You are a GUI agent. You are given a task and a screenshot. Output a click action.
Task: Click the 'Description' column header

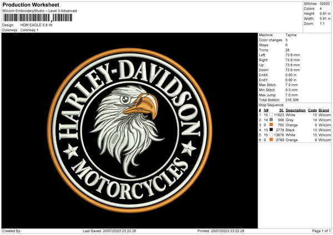295,110
